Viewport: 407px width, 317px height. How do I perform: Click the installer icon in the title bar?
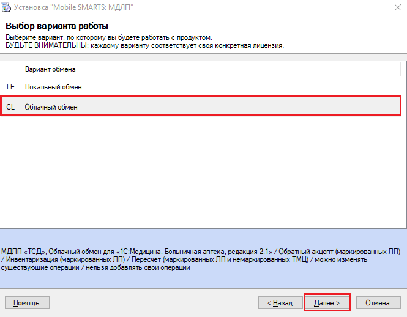coord(6,7)
